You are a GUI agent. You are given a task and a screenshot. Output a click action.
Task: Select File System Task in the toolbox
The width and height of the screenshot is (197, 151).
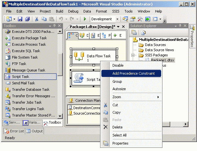click(30, 57)
